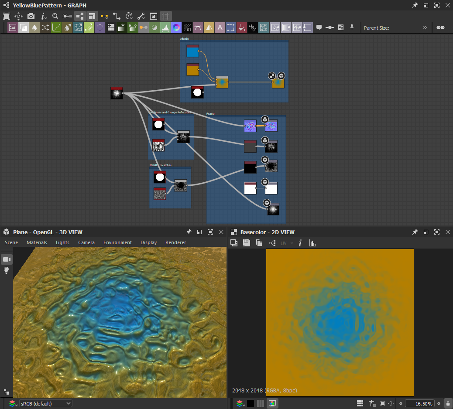
Task: Open the Materials menu in 3D view
Action: pyautogui.click(x=37, y=242)
